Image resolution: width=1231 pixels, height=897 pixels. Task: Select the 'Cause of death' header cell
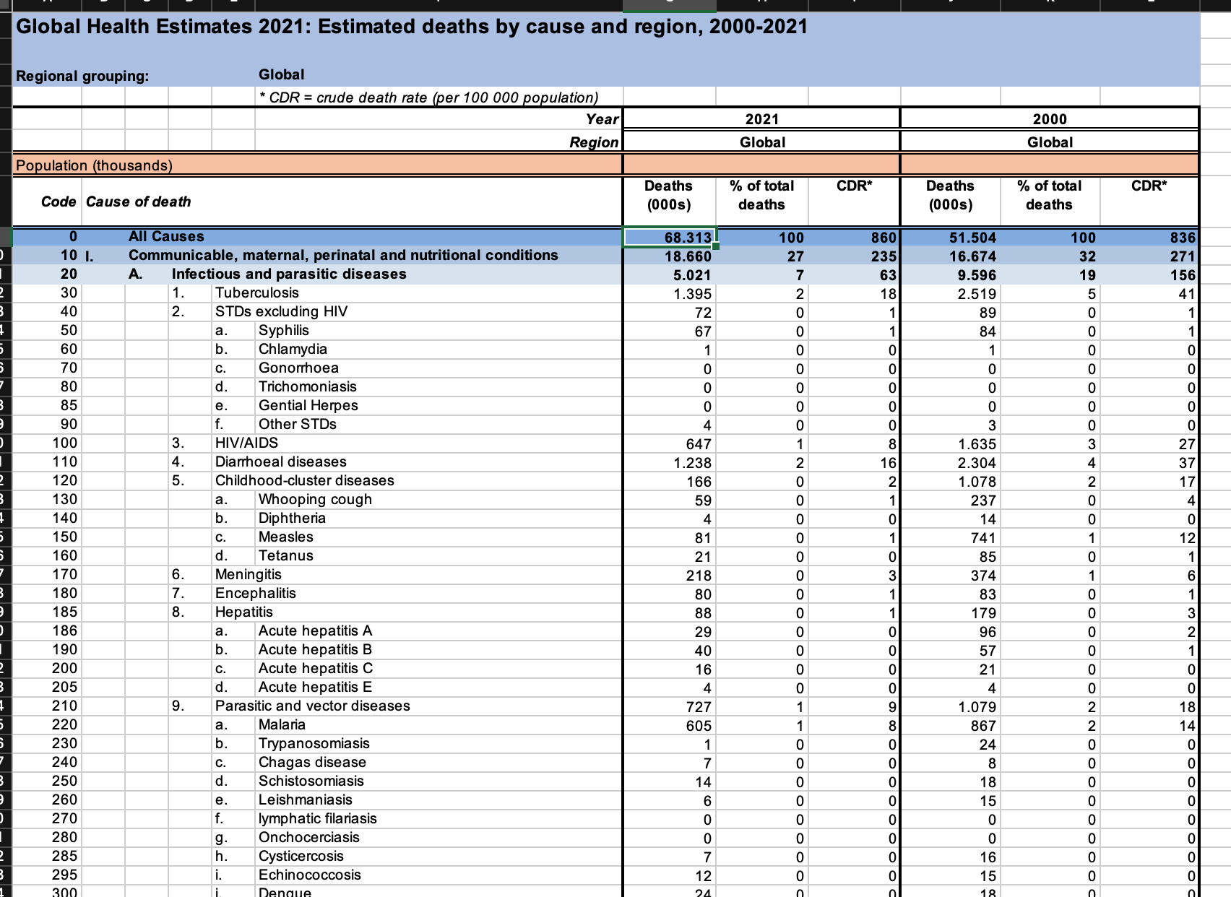point(139,201)
